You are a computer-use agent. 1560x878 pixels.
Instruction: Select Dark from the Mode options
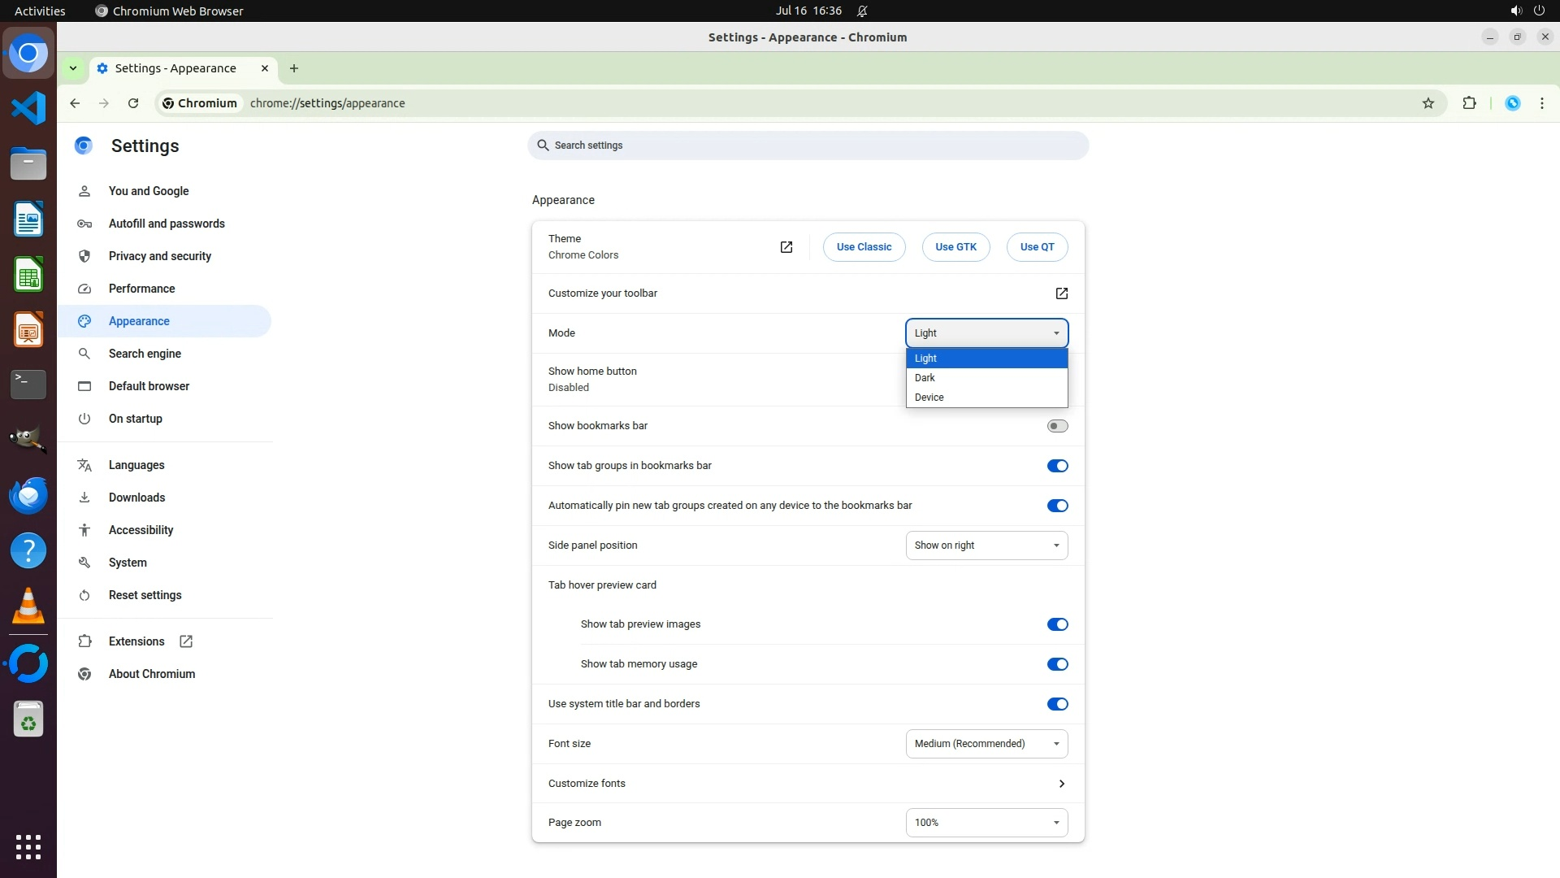925,378
